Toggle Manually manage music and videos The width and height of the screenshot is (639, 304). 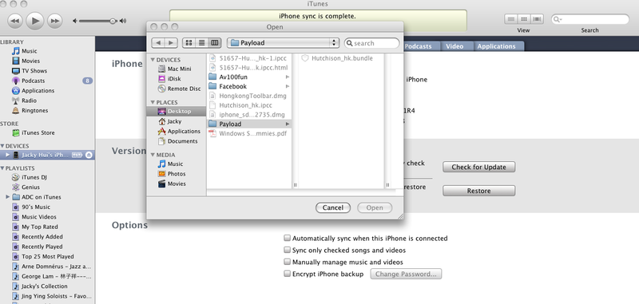coord(288,262)
